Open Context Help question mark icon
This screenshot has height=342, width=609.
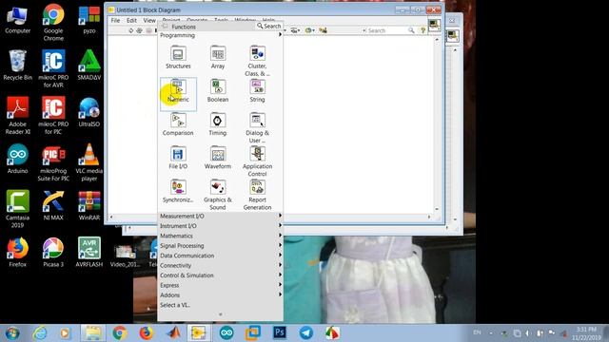[422, 30]
